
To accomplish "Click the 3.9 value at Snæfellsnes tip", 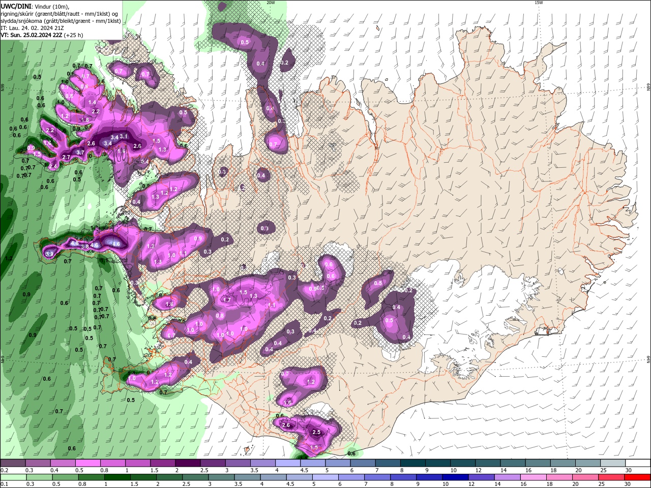I will click(x=49, y=254).
